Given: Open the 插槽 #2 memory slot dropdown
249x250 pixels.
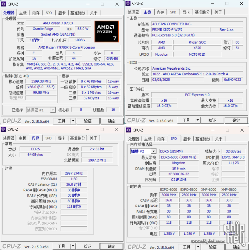Looking at the screenshot, I should point(143,151).
